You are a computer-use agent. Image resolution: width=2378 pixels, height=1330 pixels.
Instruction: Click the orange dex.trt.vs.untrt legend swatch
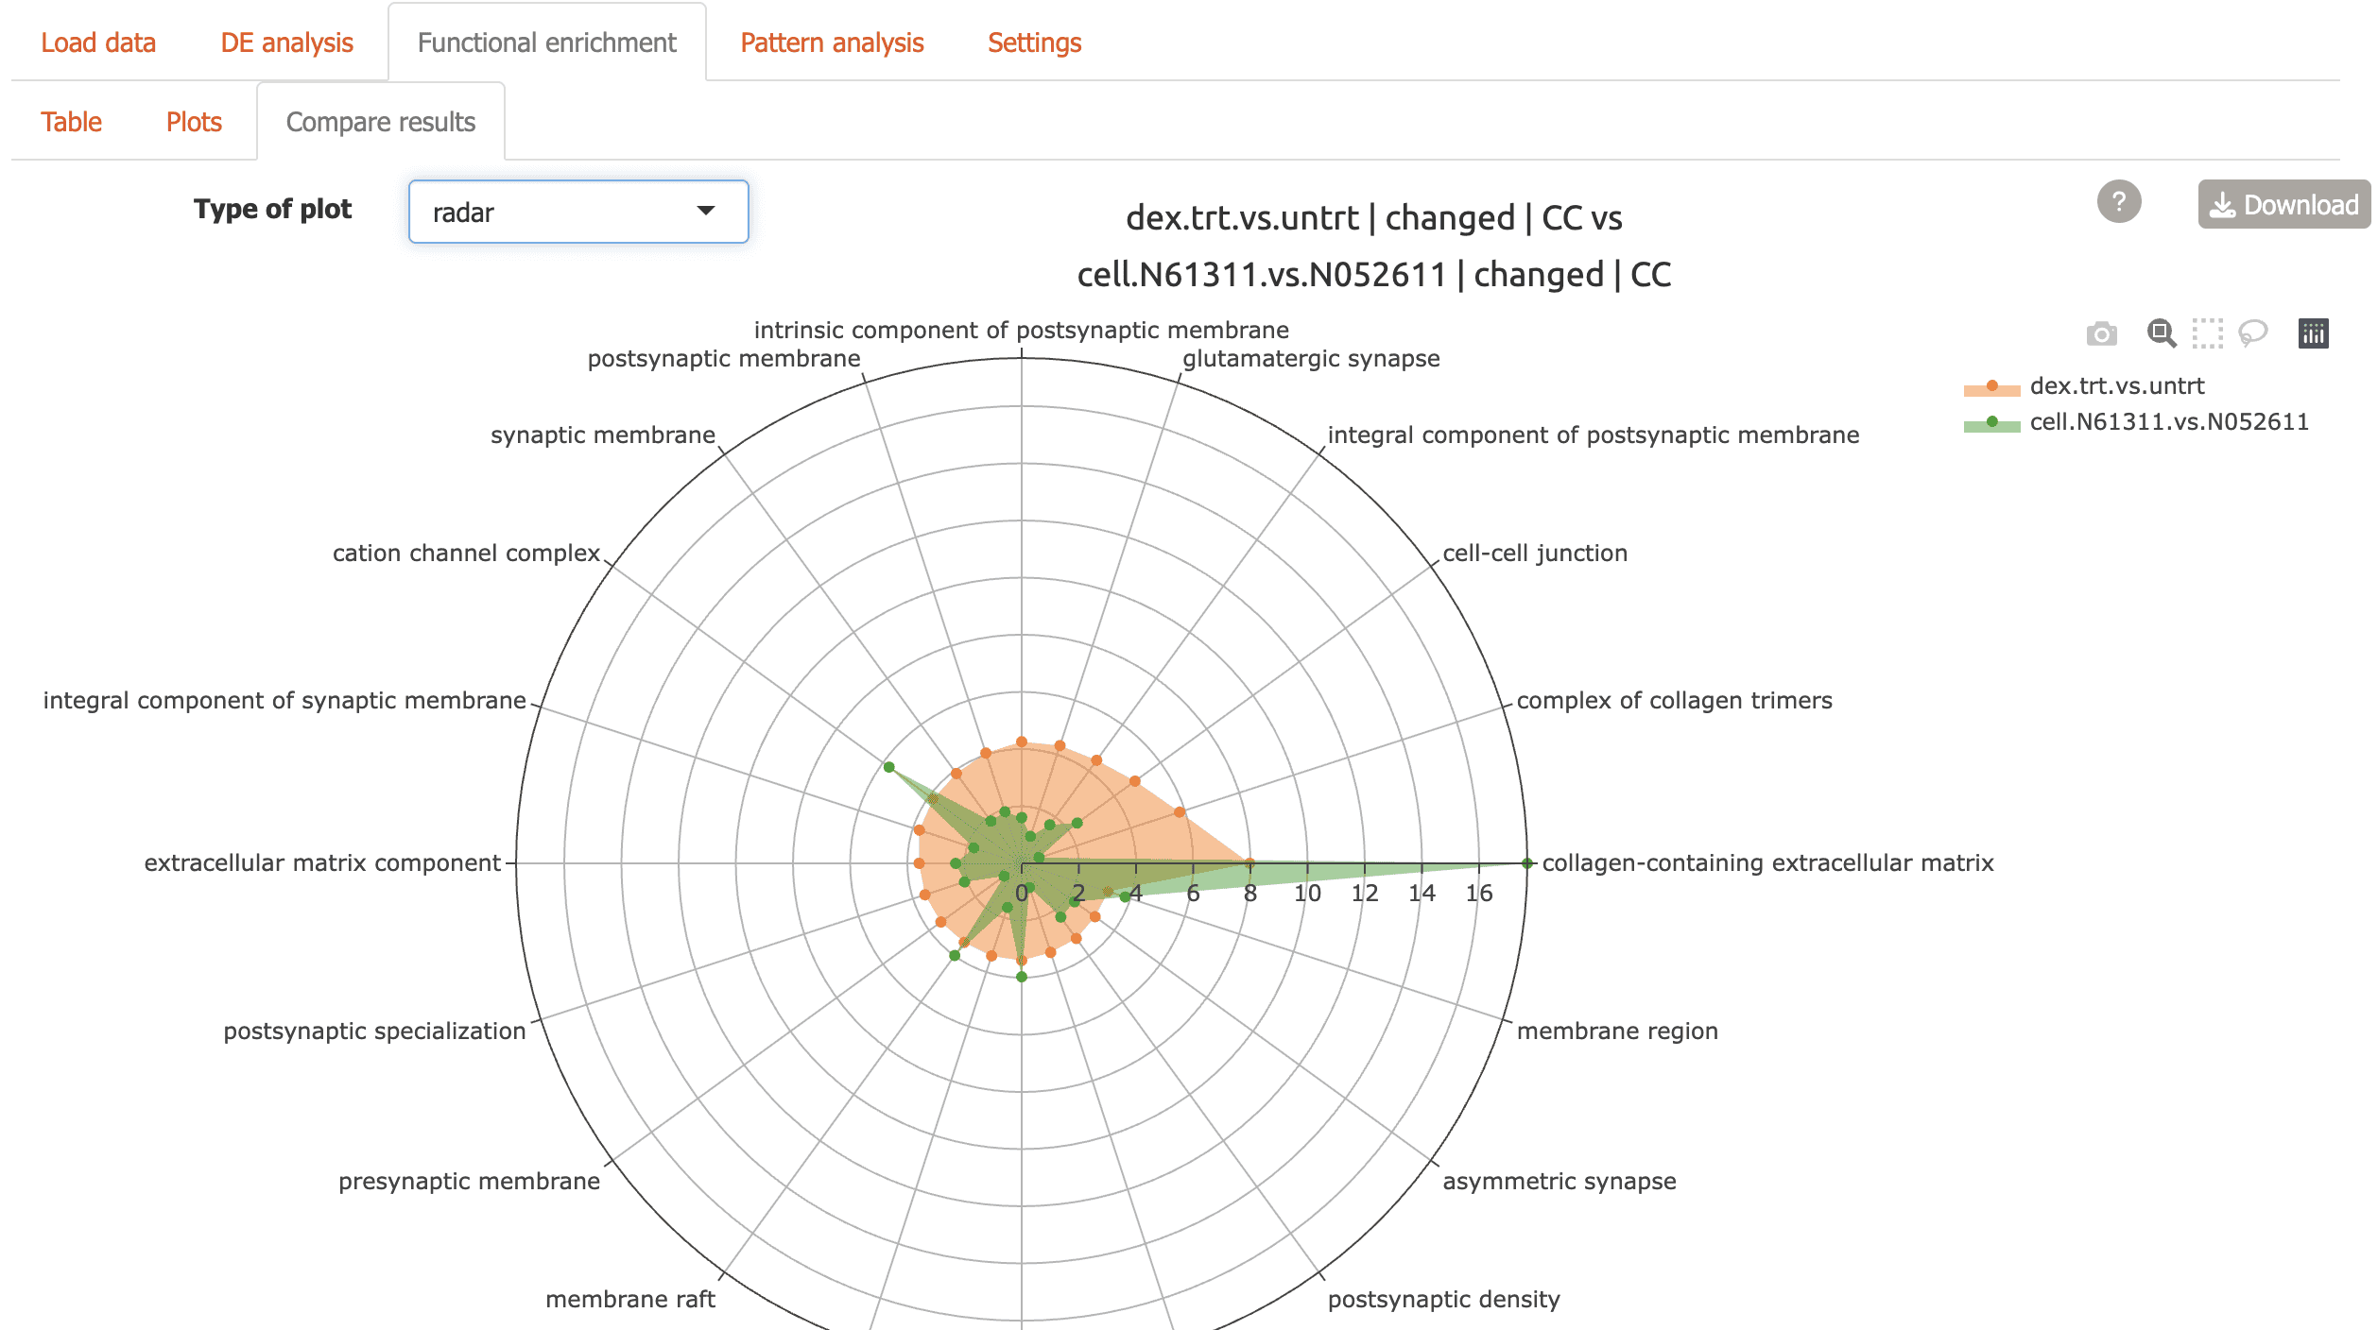click(1991, 387)
